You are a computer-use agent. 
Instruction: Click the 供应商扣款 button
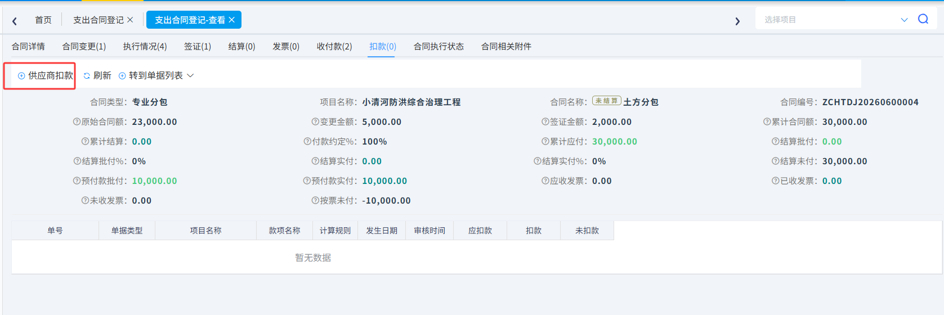46,76
